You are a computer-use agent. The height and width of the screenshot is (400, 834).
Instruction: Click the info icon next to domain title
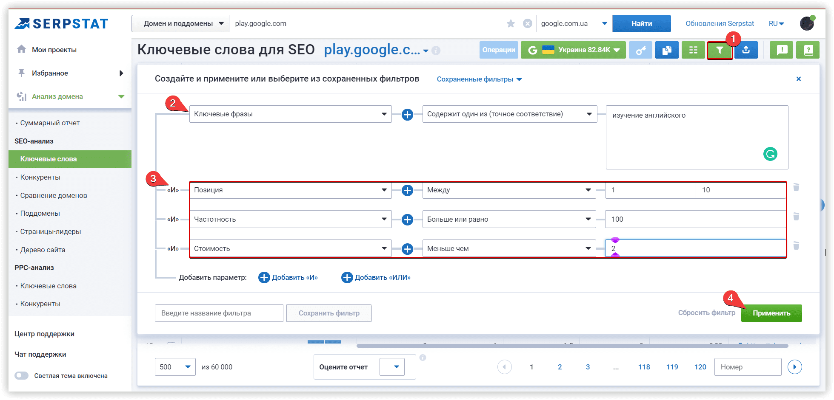pyautogui.click(x=436, y=51)
